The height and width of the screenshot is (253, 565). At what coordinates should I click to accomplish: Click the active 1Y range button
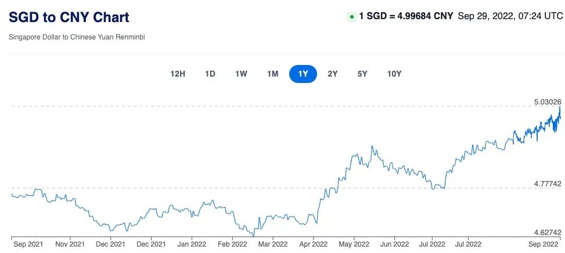click(x=303, y=74)
